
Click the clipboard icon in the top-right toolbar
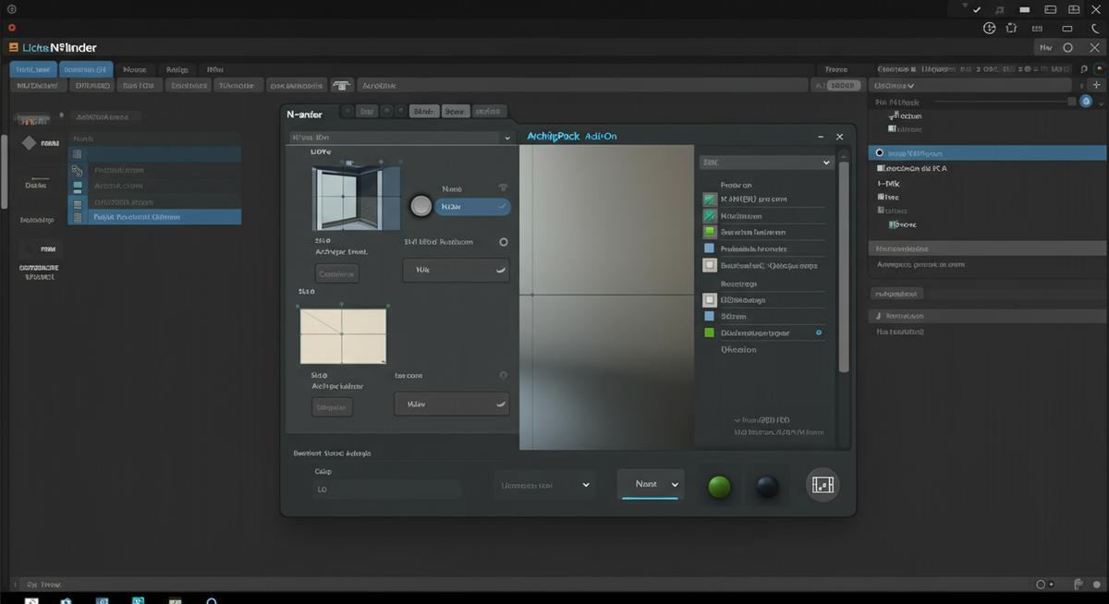pyautogui.click(x=1012, y=28)
